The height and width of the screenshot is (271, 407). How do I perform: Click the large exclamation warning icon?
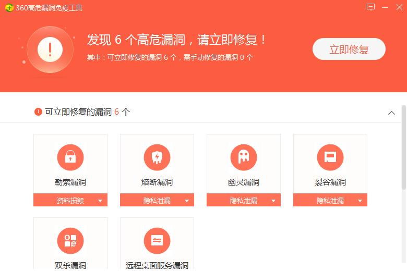[50, 50]
